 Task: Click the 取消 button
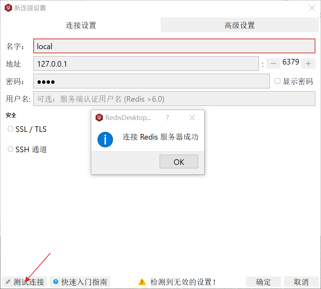coord(301,282)
